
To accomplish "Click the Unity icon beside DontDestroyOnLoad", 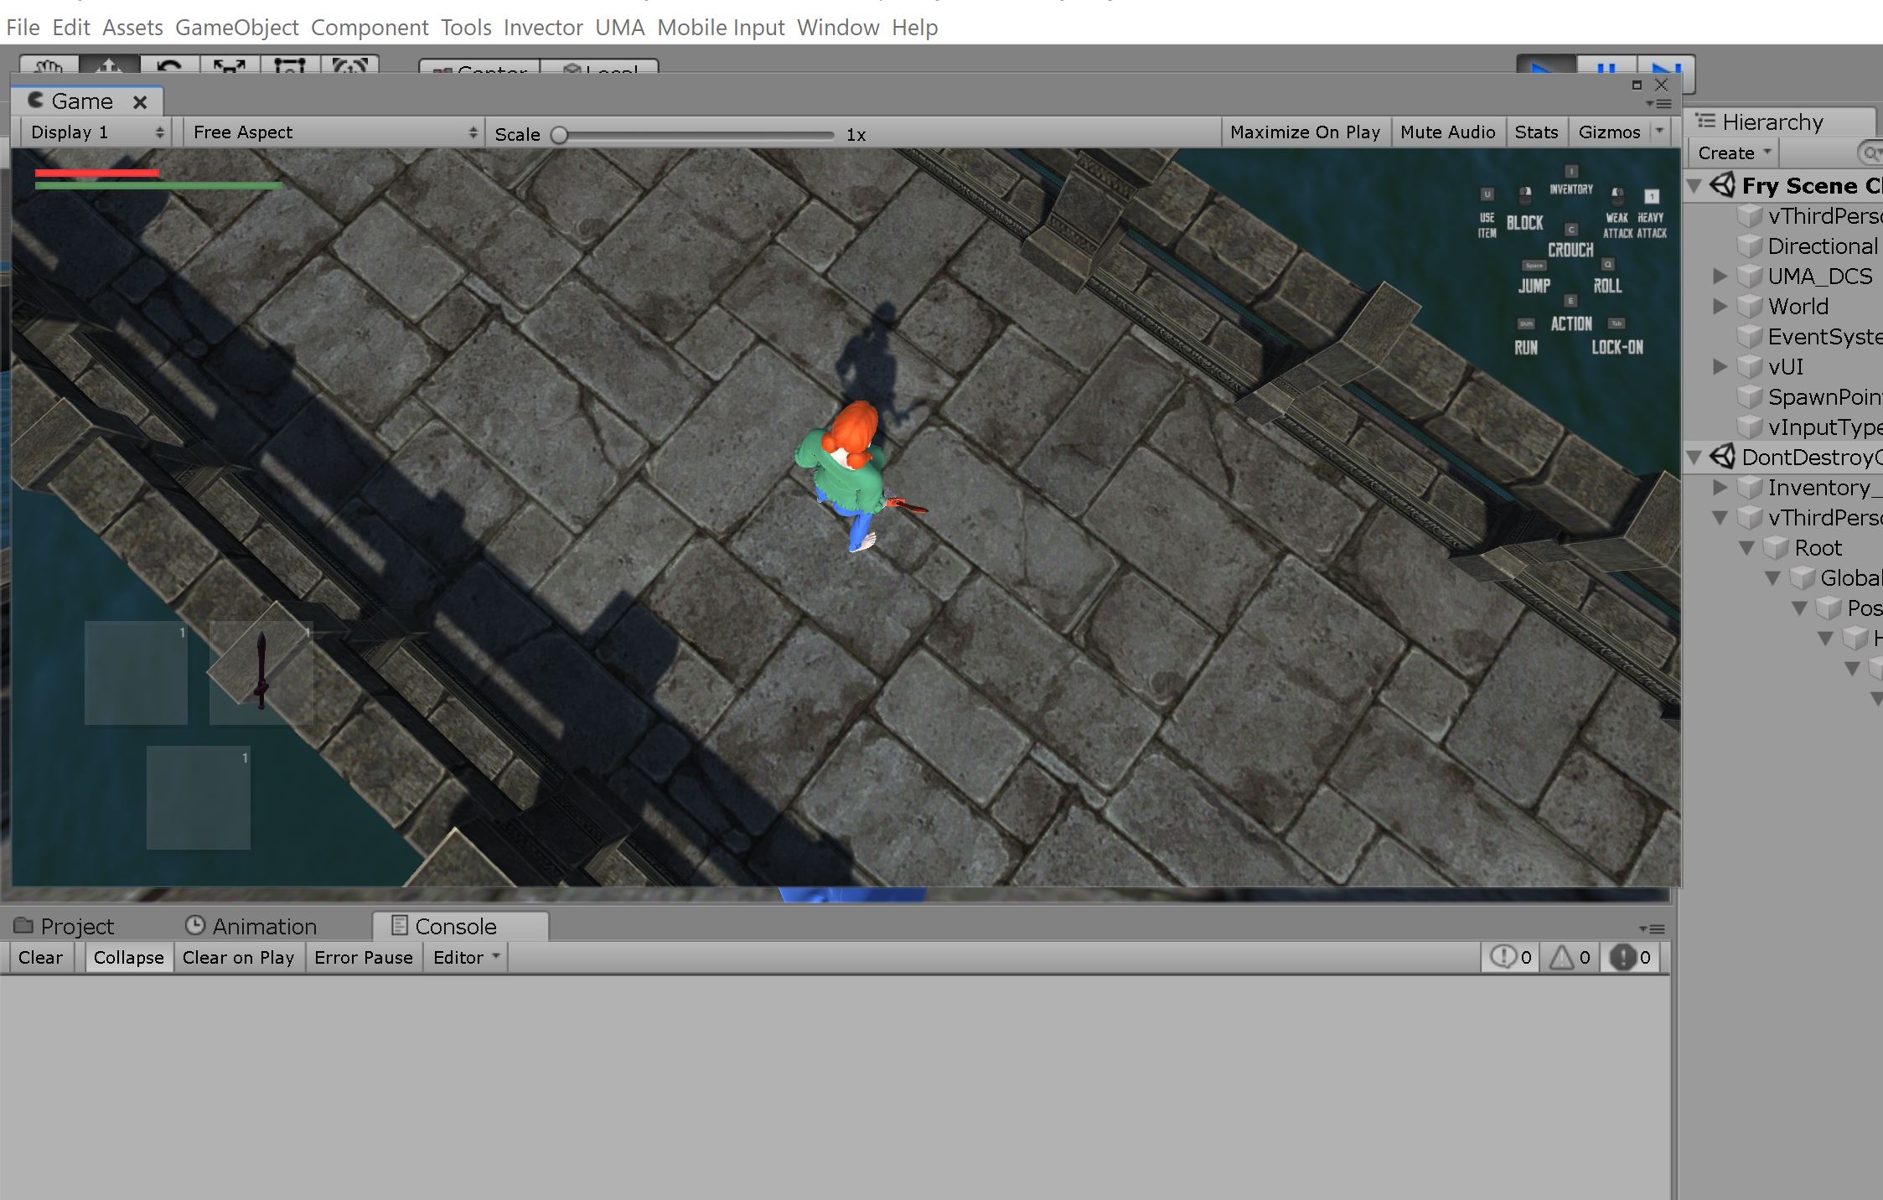I will (1723, 457).
